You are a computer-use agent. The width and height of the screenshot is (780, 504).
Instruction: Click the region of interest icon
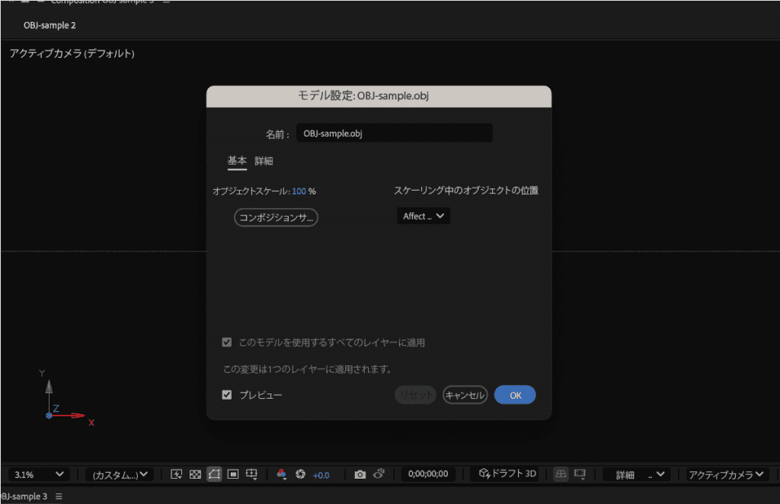(x=233, y=474)
